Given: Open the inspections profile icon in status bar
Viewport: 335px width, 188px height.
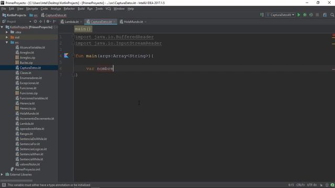Looking at the screenshot, I should pos(327,185).
